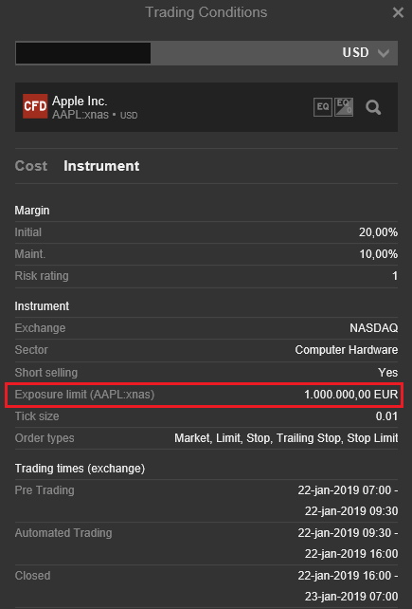Click the blacked-out account name field
Viewport: 412px width, 609px height.
pyautogui.click(x=83, y=53)
